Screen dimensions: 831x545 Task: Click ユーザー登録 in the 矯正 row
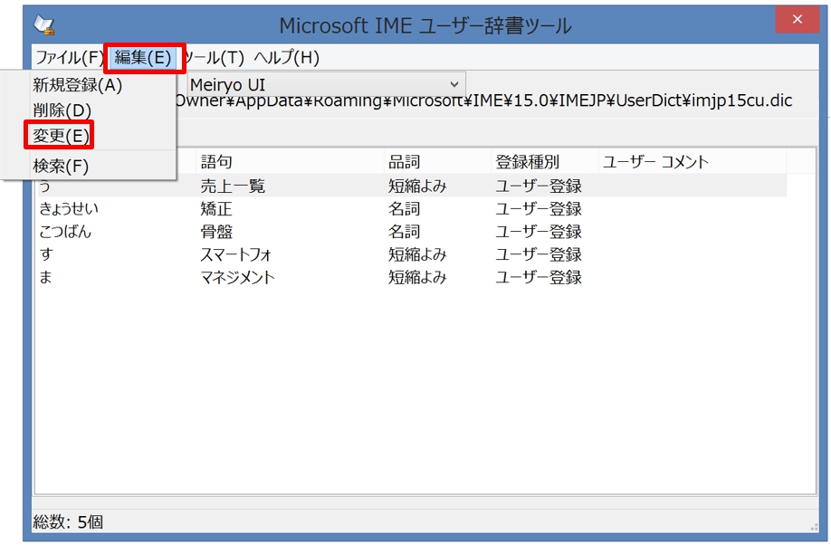click(x=539, y=208)
